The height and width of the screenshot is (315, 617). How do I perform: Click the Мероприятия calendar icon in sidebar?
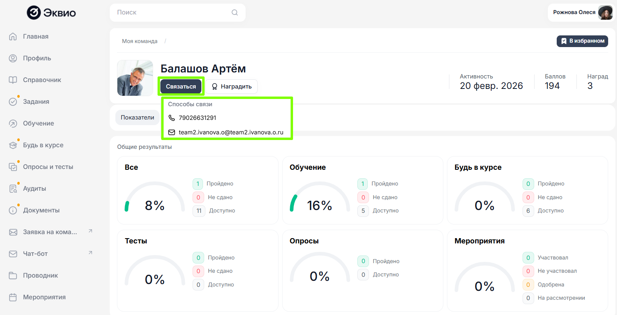(13, 297)
